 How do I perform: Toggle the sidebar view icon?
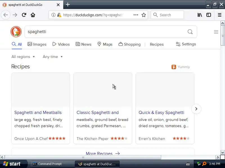[209, 15]
